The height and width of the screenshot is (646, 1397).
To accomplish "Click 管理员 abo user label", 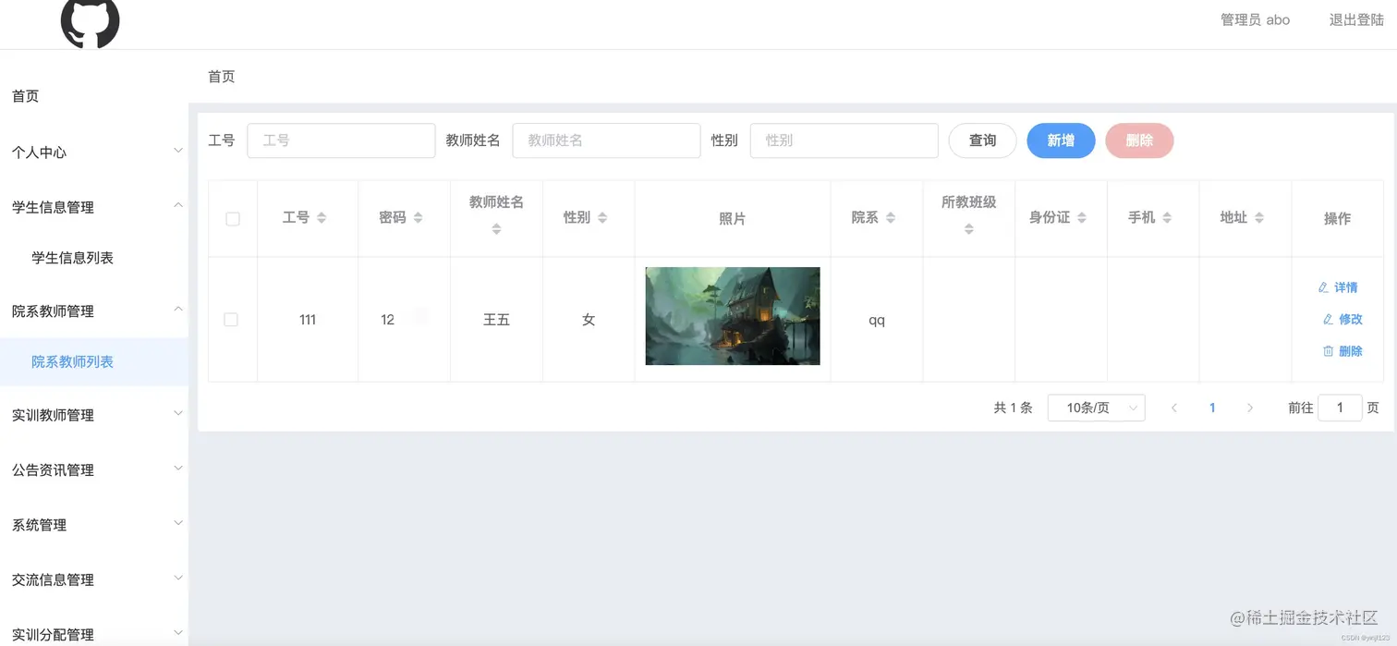I will (x=1256, y=19).
